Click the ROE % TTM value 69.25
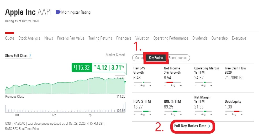This screenshot has height=137, width=259. pyautogui.click(x=168, y=107)
